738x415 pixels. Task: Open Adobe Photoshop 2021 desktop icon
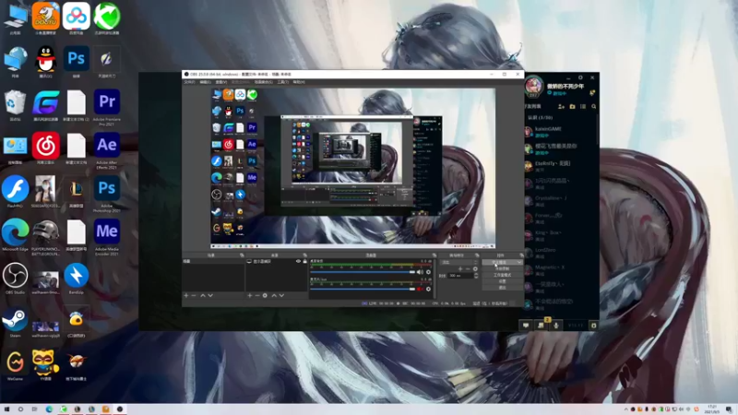click(107, 194)
